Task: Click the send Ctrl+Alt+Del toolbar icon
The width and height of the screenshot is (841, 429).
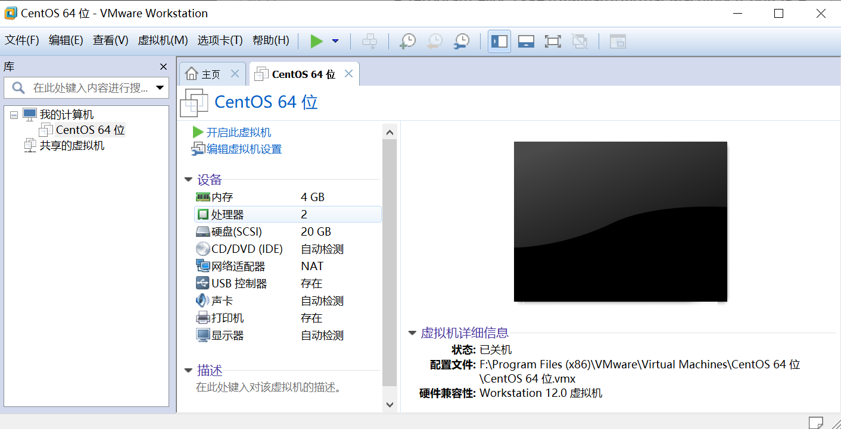Action: [x=370, y=41]
